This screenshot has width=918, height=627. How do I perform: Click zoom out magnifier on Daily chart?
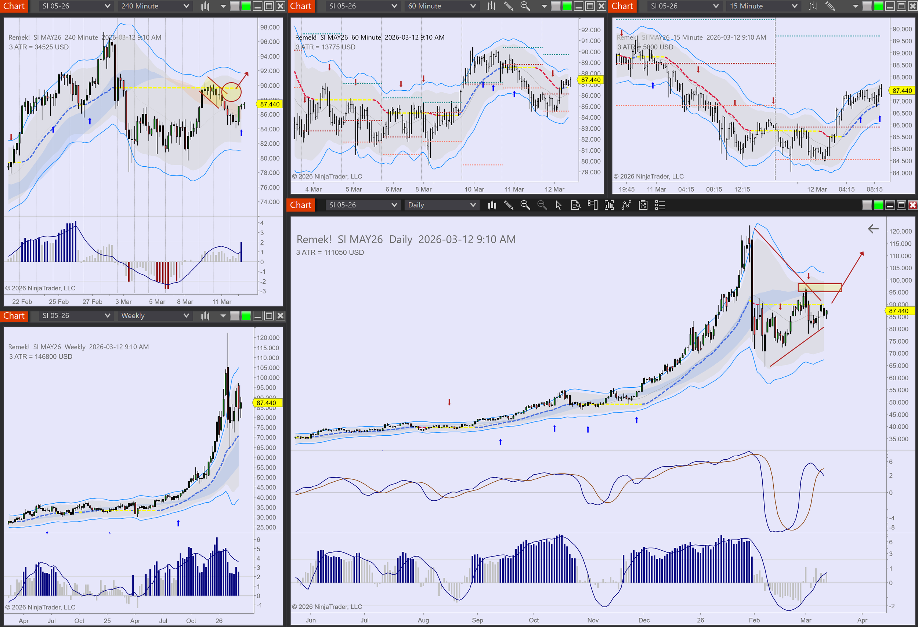[x=542, y=205]
